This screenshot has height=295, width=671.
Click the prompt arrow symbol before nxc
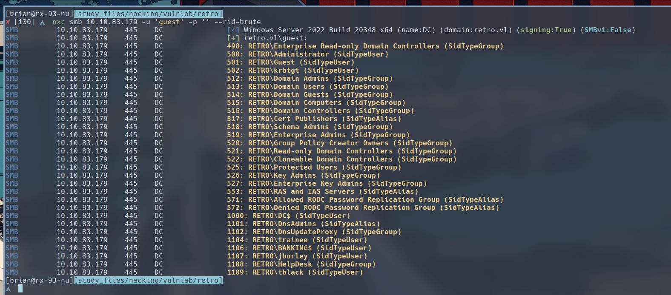(x=42, y=23)
